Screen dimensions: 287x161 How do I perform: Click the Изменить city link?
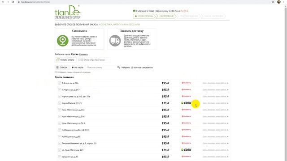(x=83, y=54)
